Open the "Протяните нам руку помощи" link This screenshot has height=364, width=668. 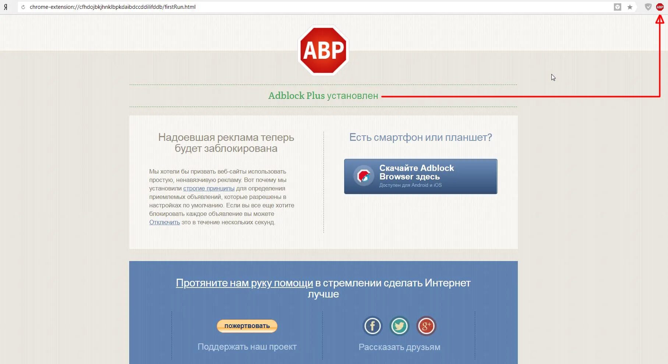(244, 283)
